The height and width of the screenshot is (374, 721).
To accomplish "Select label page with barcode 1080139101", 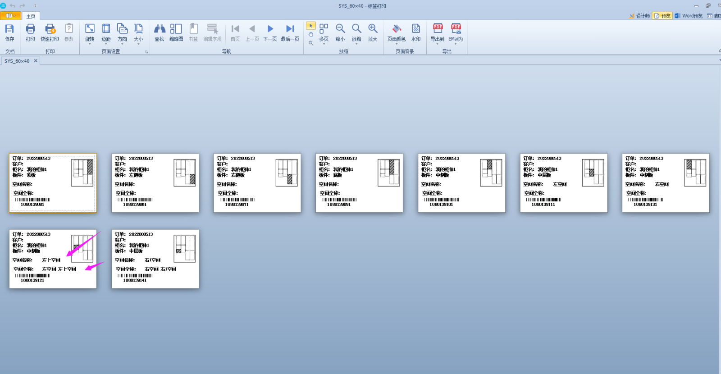I will [x=461, y=183].
